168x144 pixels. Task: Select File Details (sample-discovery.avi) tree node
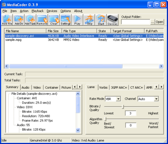coord(34,94)
